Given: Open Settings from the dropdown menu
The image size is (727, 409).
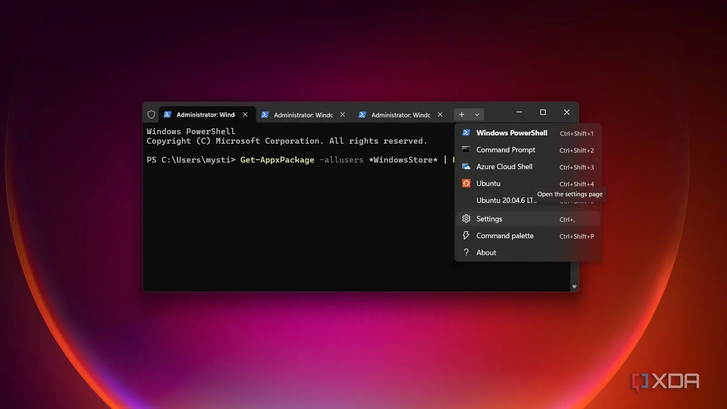Looking at the screenshot, I should tap(528, 219).
